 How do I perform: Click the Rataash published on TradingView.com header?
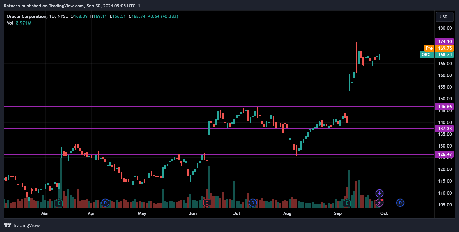click(x=72, y=6)
